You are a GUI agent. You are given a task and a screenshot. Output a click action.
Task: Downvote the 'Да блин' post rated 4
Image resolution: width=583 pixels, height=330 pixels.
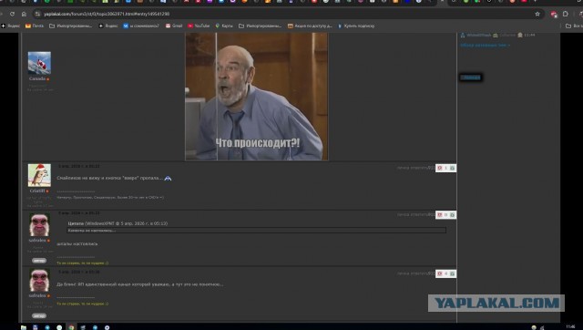click(439, 273)
